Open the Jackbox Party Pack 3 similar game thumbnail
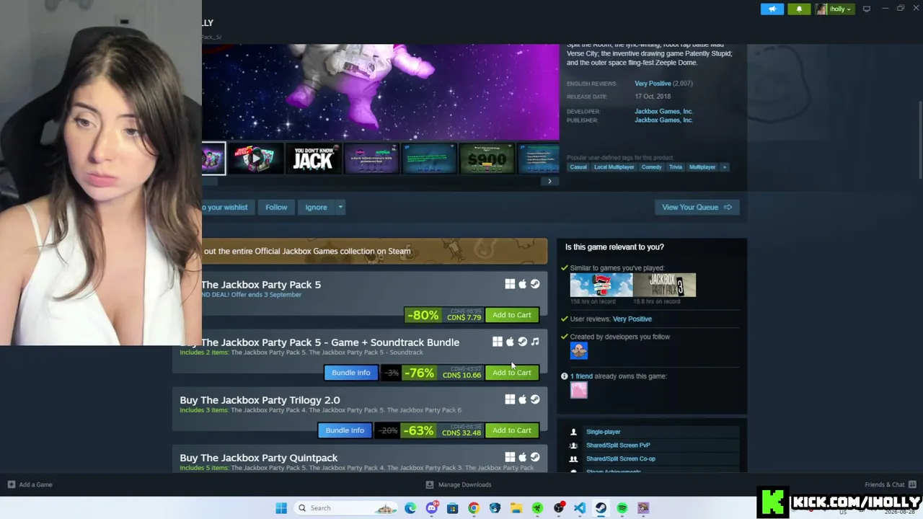Image resolution: width=923 pixels, height=519 pixels. tap(665, 285)
